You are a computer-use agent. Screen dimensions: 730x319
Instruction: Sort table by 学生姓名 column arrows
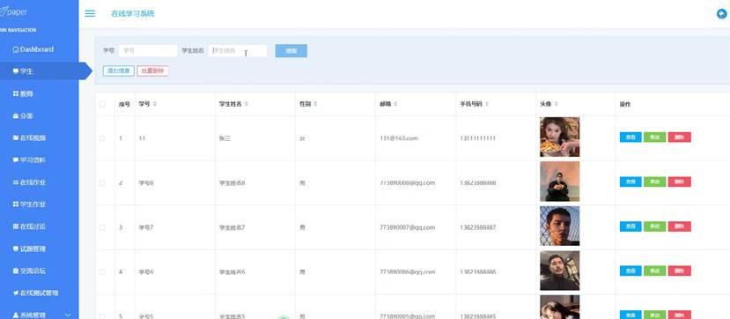point(247,104)
